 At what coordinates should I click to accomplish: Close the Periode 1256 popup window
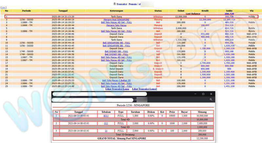coord(212,94)
